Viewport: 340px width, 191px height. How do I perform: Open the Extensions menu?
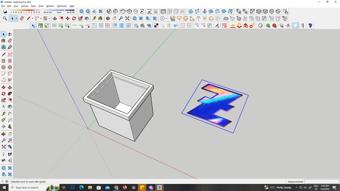coord(62,6)
